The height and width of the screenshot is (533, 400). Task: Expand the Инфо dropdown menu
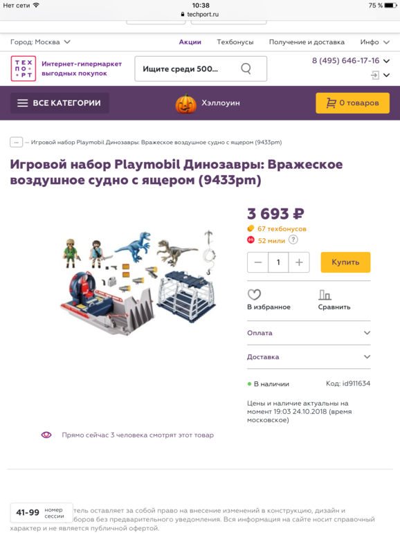(375, 42)
